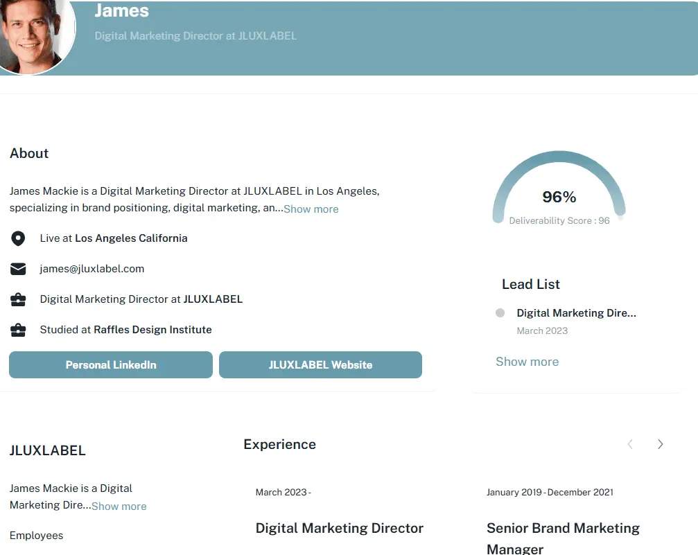Click Raffles Design Institute text
Image resolution: width=698 pixels, height=555 pixels.
[152, 330]
